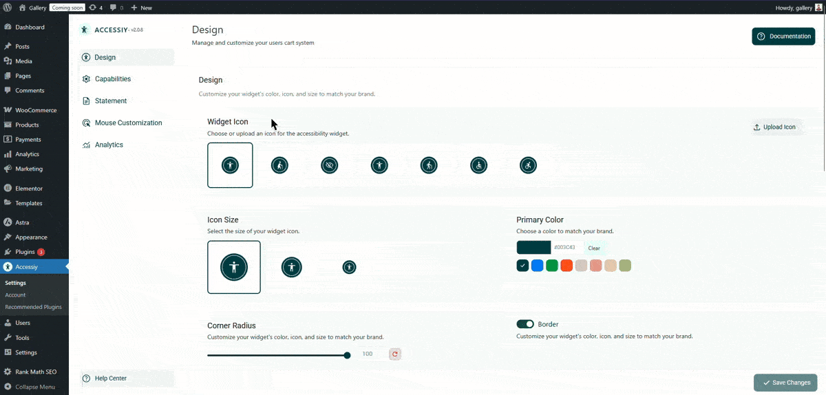Pick the green color swatch
The width and height of the screenshot is (826, 395).
[x=552, y=266]
